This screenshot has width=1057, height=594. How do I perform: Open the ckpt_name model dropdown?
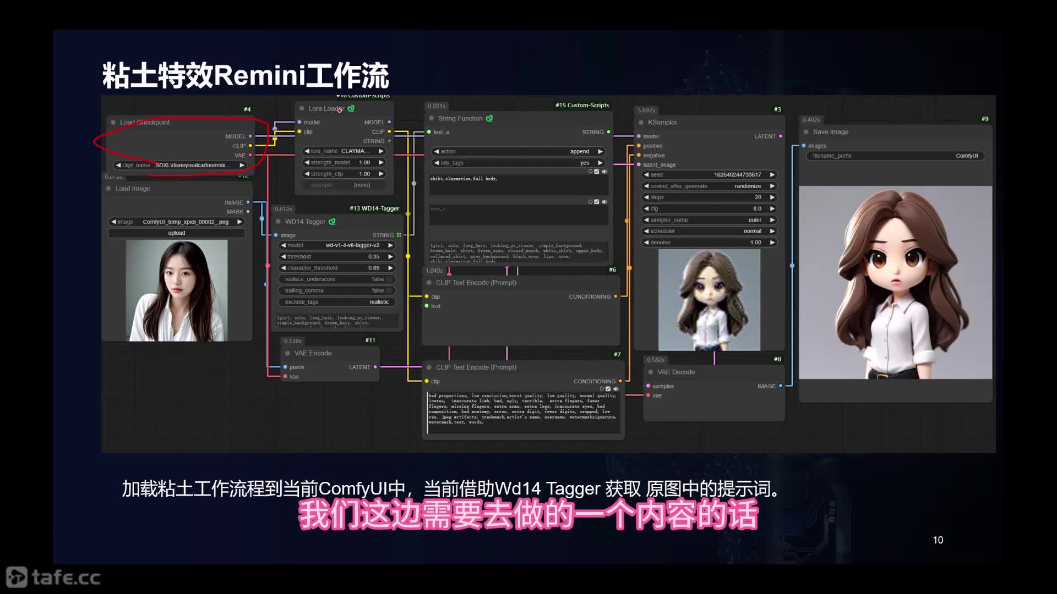[x=179, y=166]
